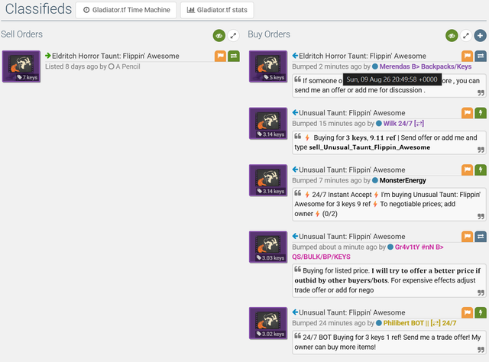The image size is (489, 362).
Task: Send trade offer to Gr4v1tY
Action: click(481, 237)
